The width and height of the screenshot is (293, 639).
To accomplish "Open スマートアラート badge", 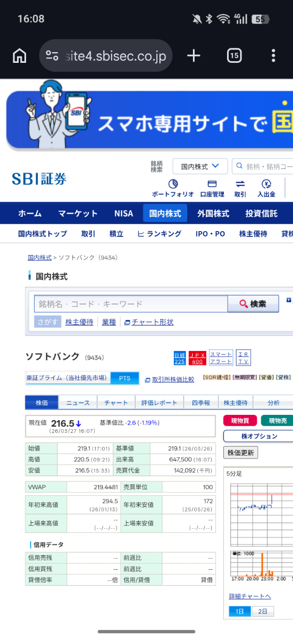I will coord(221,358).
